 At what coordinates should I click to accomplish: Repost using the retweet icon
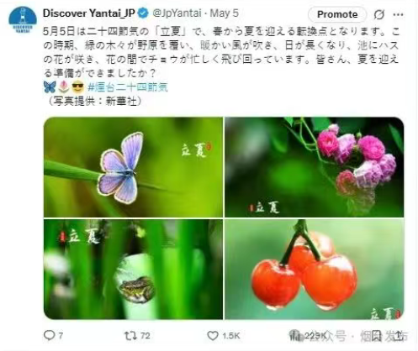[x=130, y=335]
